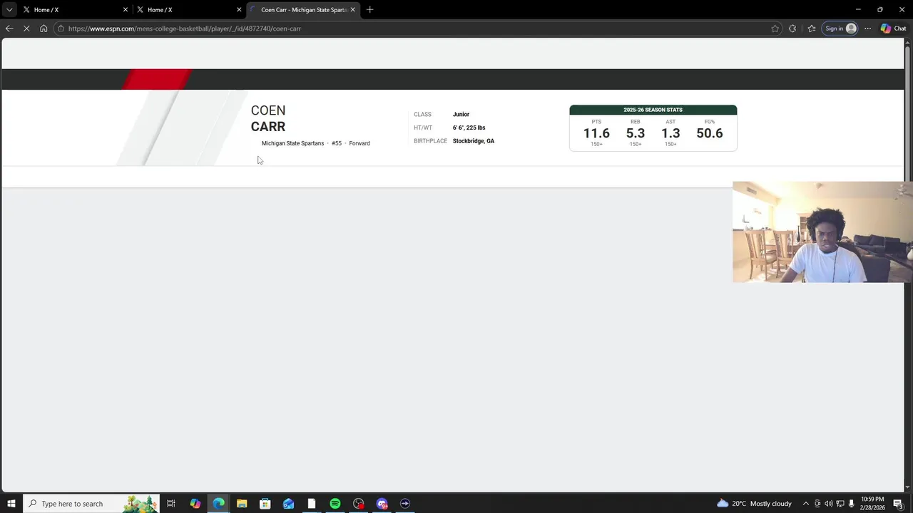Open the notification center
Image resolution: width=913 pixels, height=513 pixels.
pos(899,504)
